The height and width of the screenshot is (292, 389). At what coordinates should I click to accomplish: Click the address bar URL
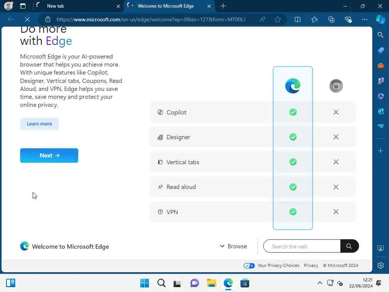pos(151,19)
